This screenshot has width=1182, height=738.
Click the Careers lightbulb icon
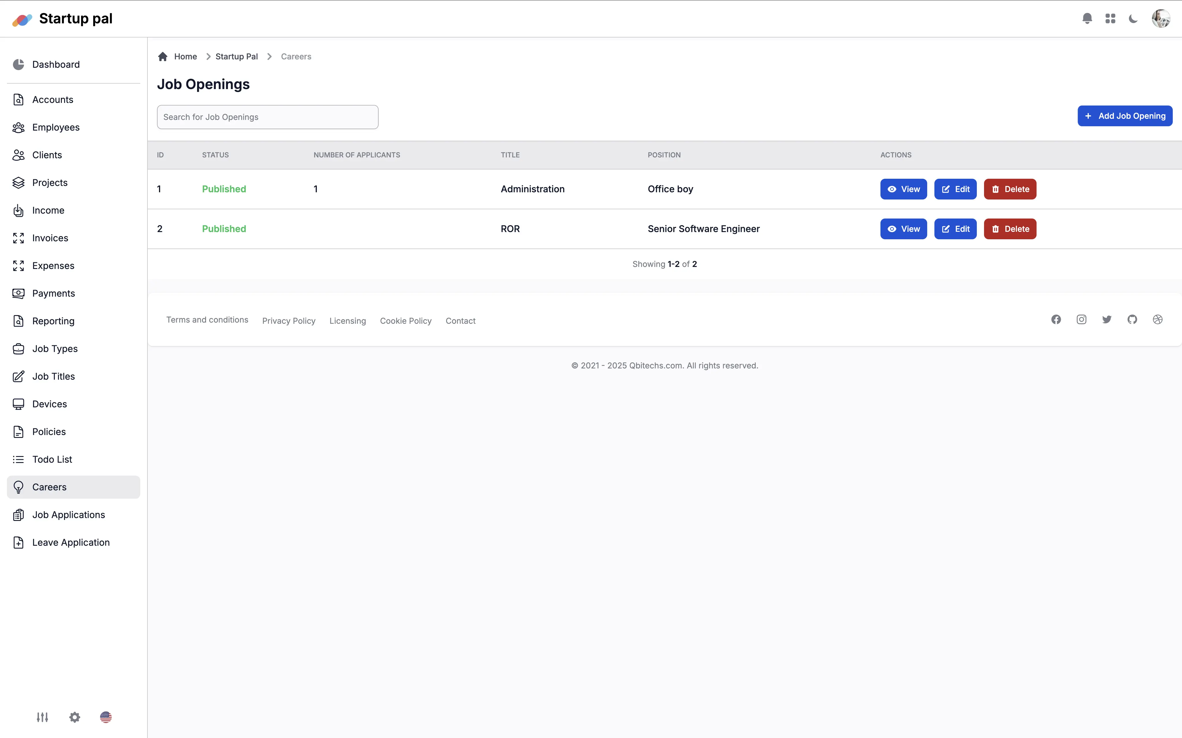[x=18, y=487]
